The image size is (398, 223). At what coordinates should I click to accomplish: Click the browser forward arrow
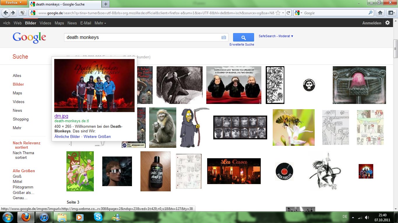[x=13, y=13]
